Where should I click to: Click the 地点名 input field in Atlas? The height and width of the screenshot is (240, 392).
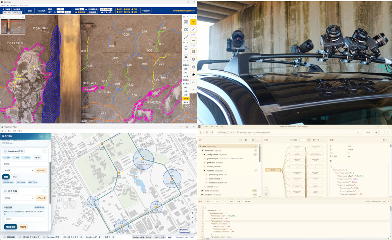pyautogui.click(x=25, y=219)
